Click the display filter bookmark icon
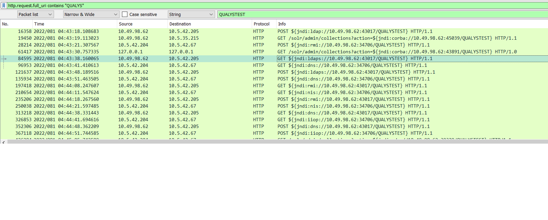Screen dimensions: 548x220 pos(4,5)
